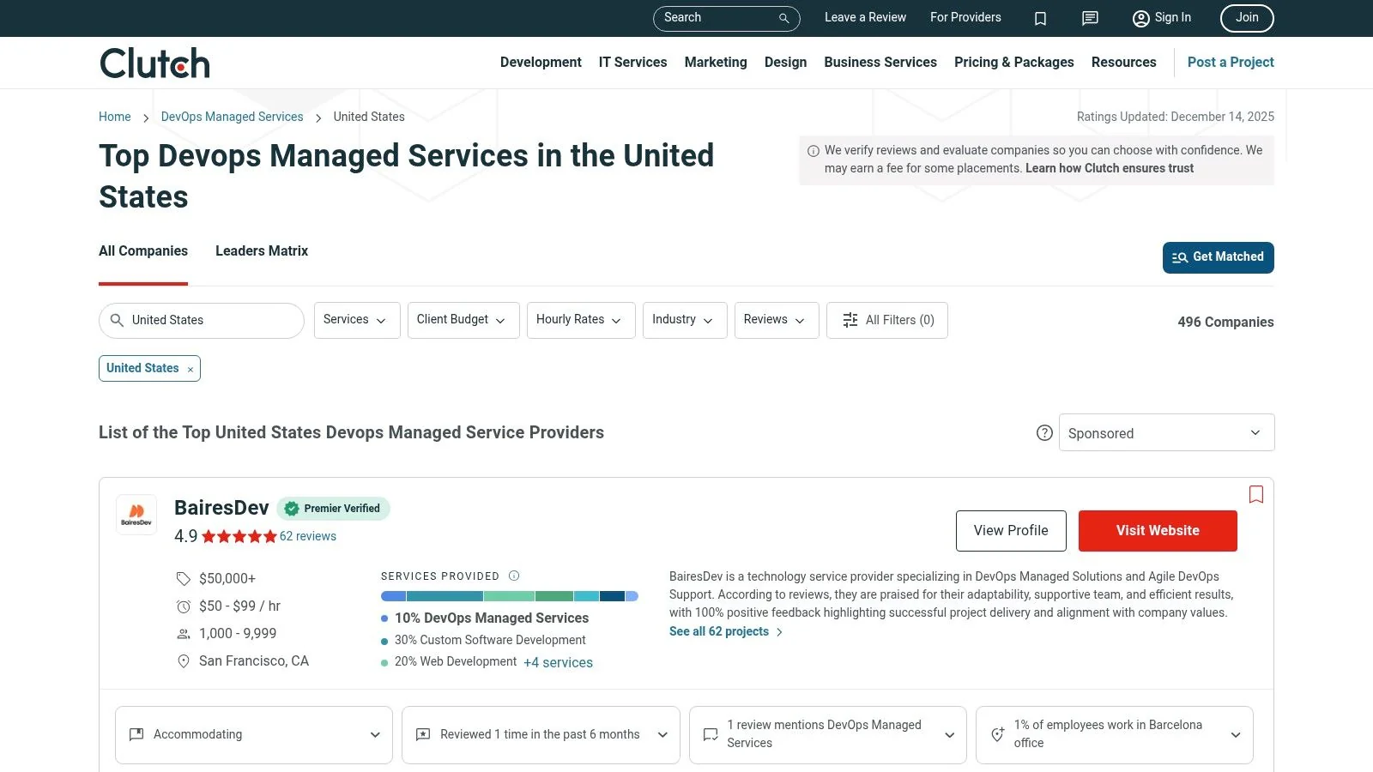1373x772 pixels.
Task: Click the Premier Verified badge on BairesDev
Action: [334, 508]
